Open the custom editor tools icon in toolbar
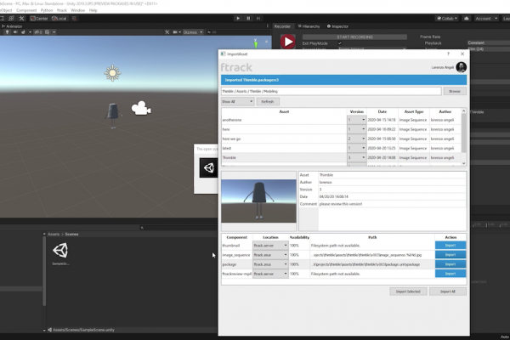The height and width of the screenshot is (340, 510). (21, 18)
